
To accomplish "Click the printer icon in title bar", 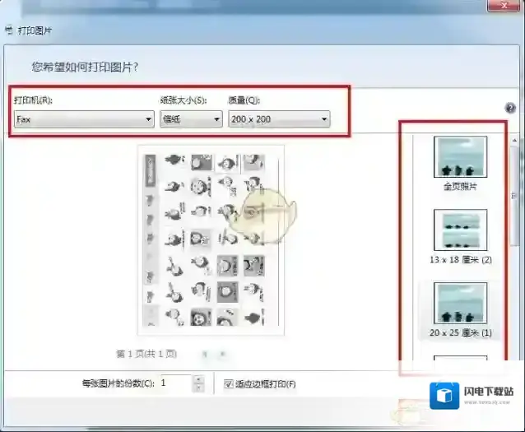I will (9, 30).
